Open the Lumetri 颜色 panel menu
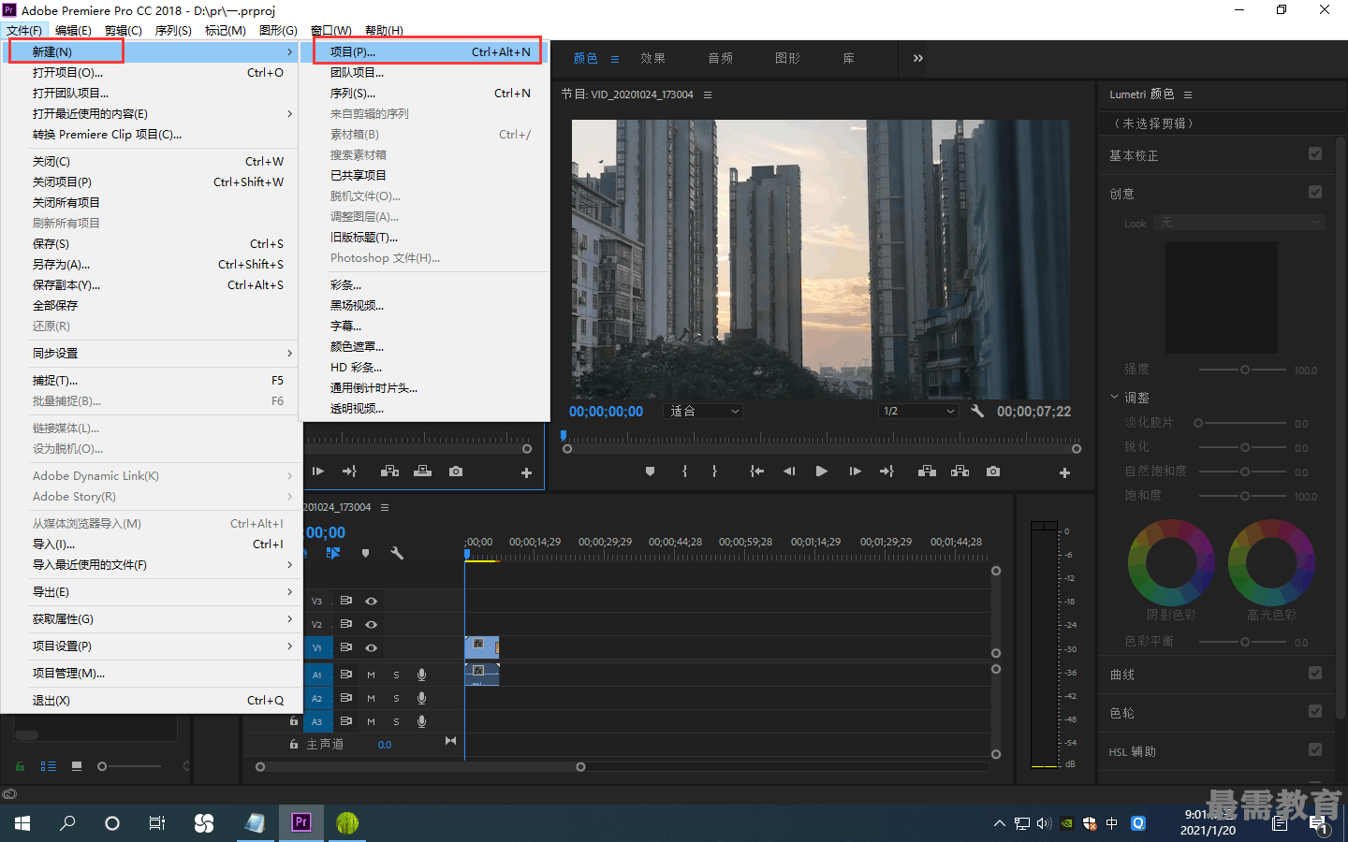This screenshot has width=1348, height=842. [1188, 94]
